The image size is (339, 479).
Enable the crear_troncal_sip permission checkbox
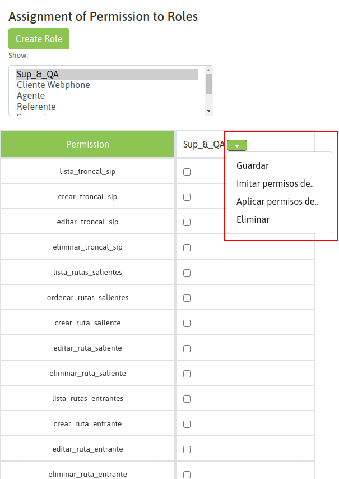(x=187, y=197)
